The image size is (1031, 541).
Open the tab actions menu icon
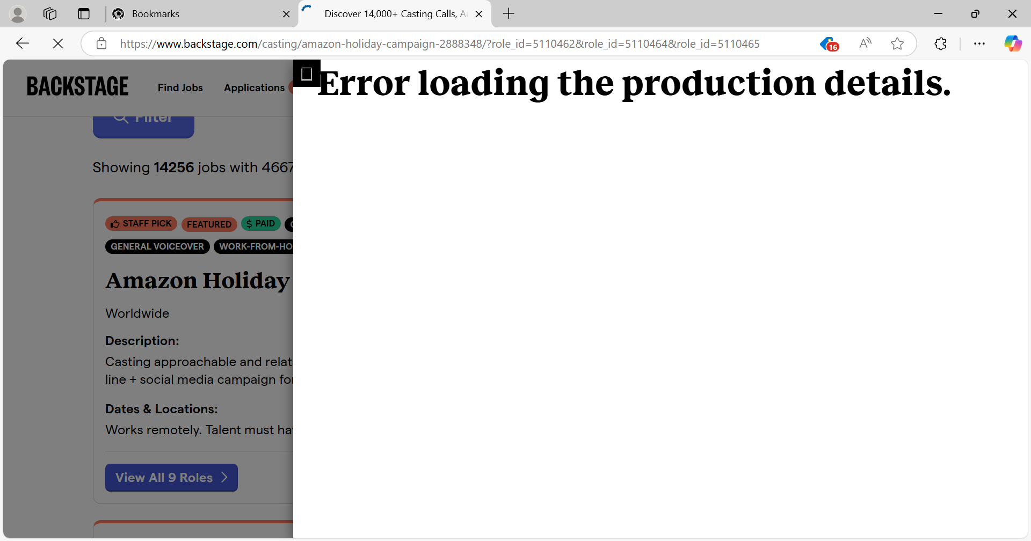coord(84,14)
